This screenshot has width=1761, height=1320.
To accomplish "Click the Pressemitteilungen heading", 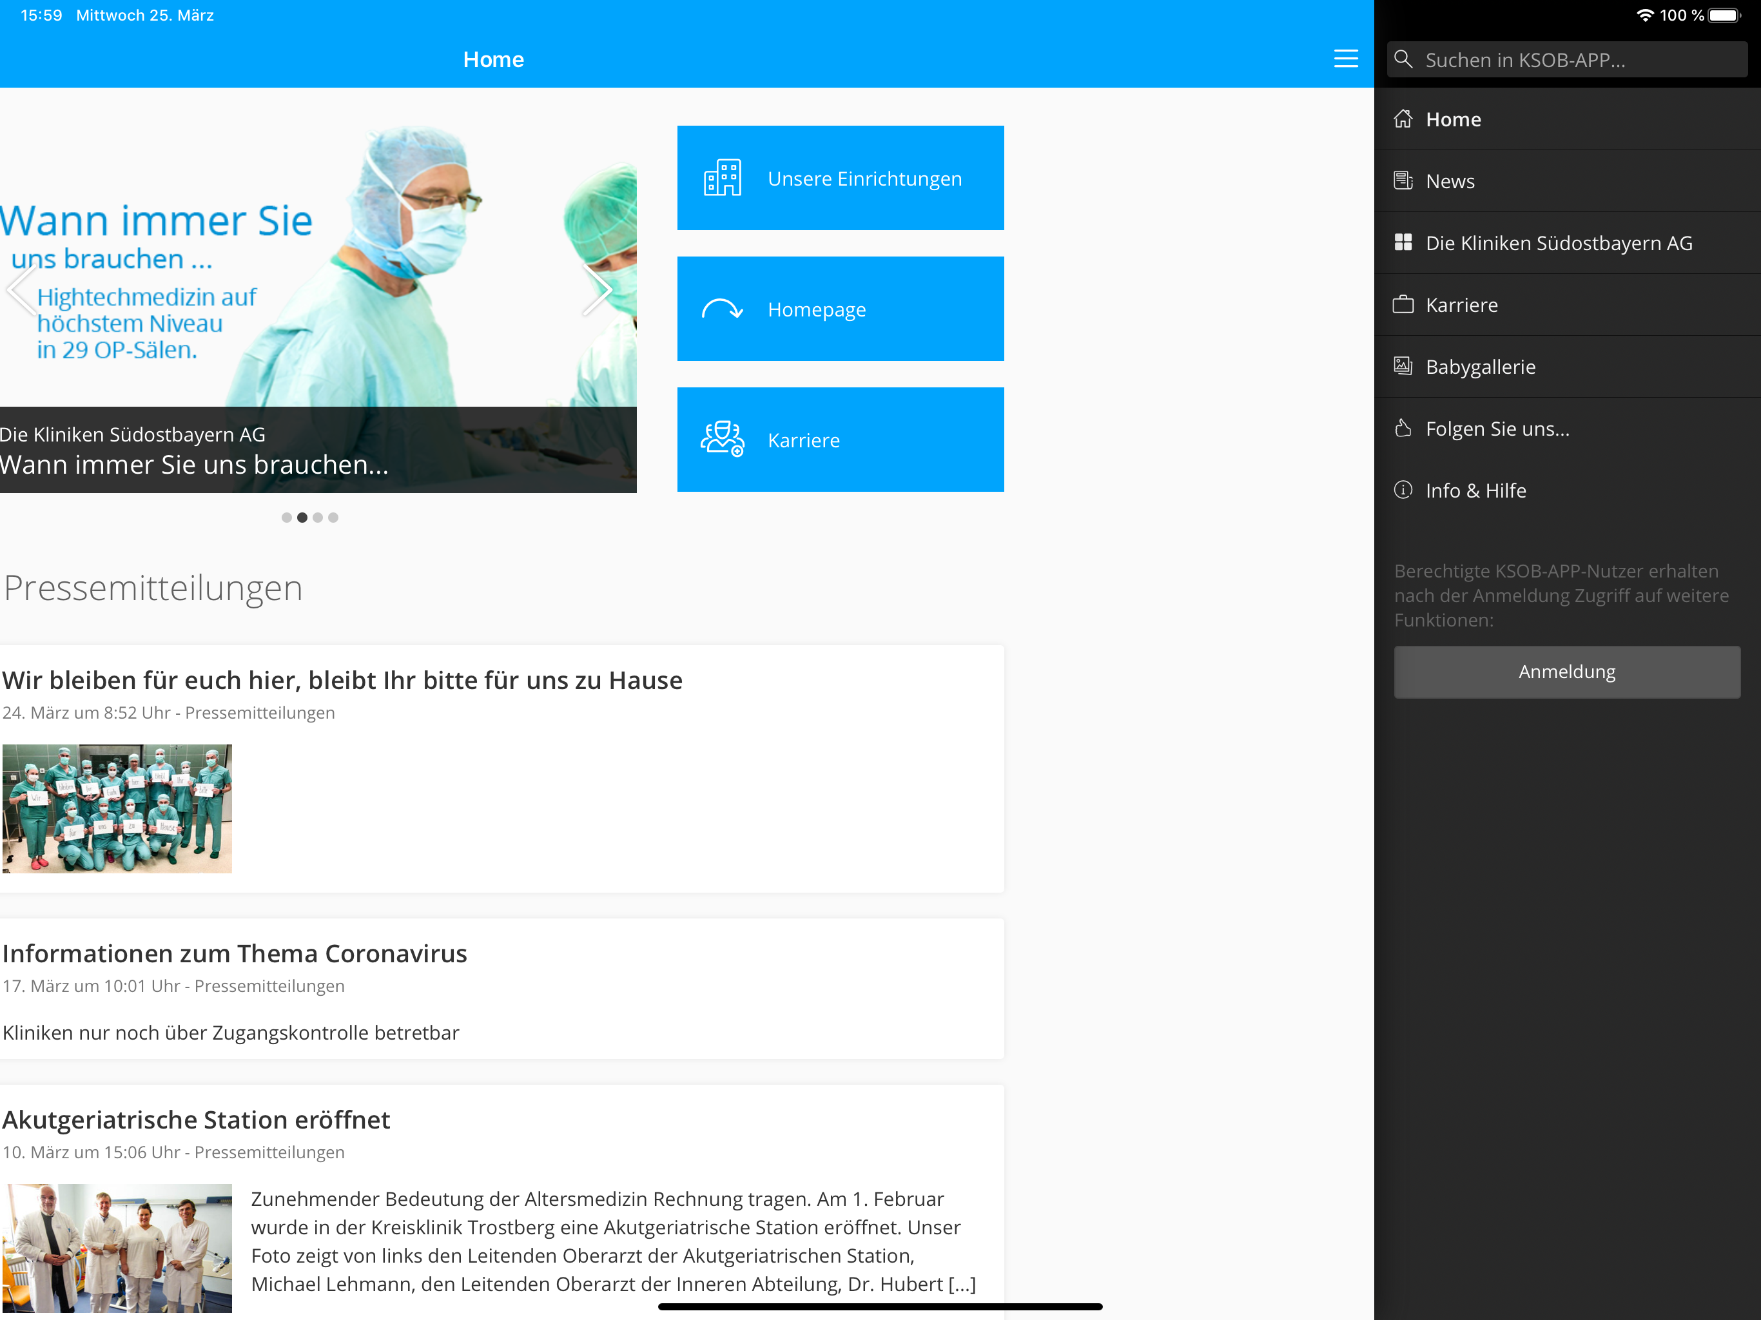I will (153, 588).
